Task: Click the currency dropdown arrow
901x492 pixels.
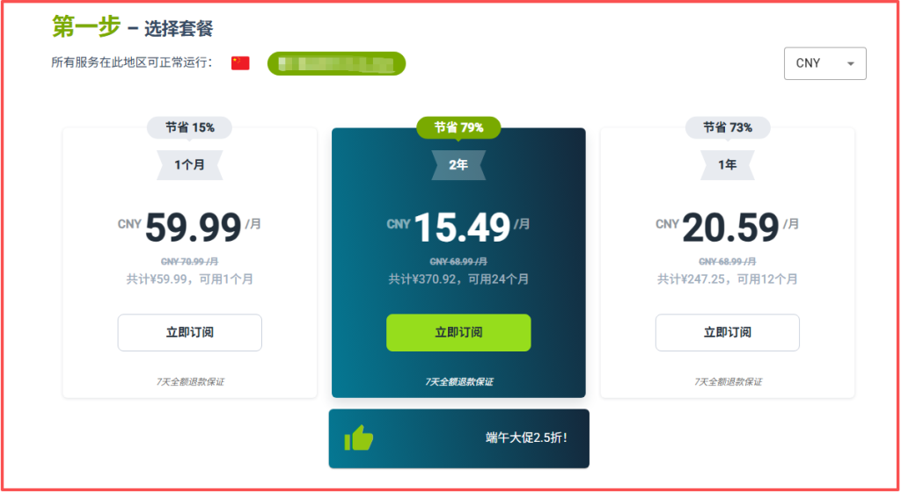Action: pos(851,63)
